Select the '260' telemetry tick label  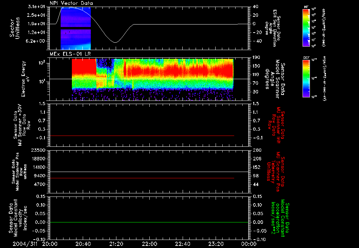point(257,150)
